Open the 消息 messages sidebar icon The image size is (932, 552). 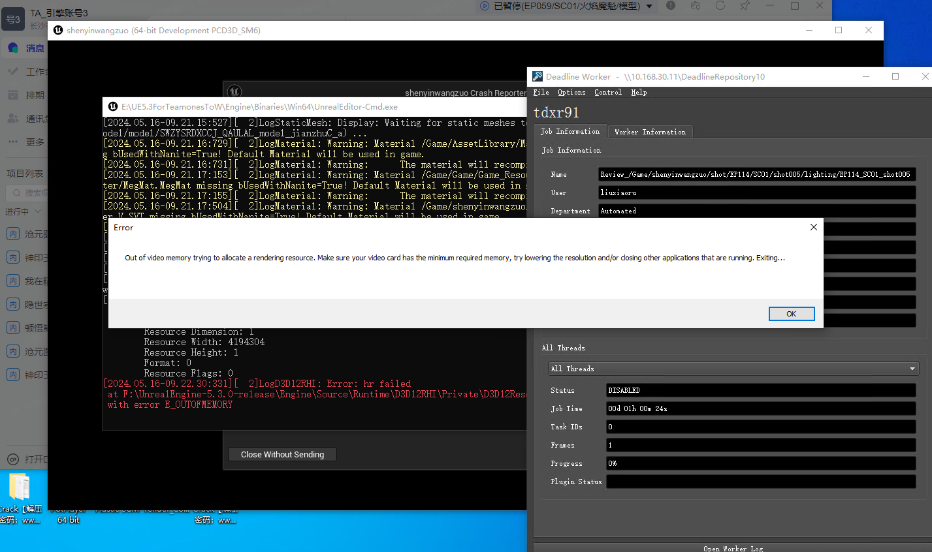coord(13,48)
